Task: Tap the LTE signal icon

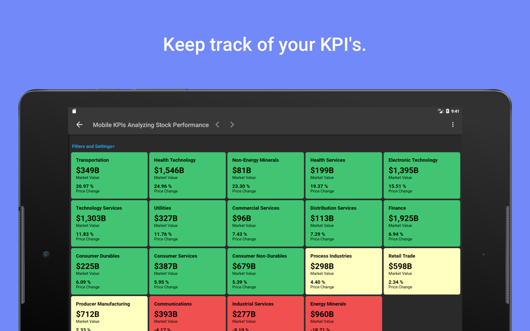Action: (441, 111)
